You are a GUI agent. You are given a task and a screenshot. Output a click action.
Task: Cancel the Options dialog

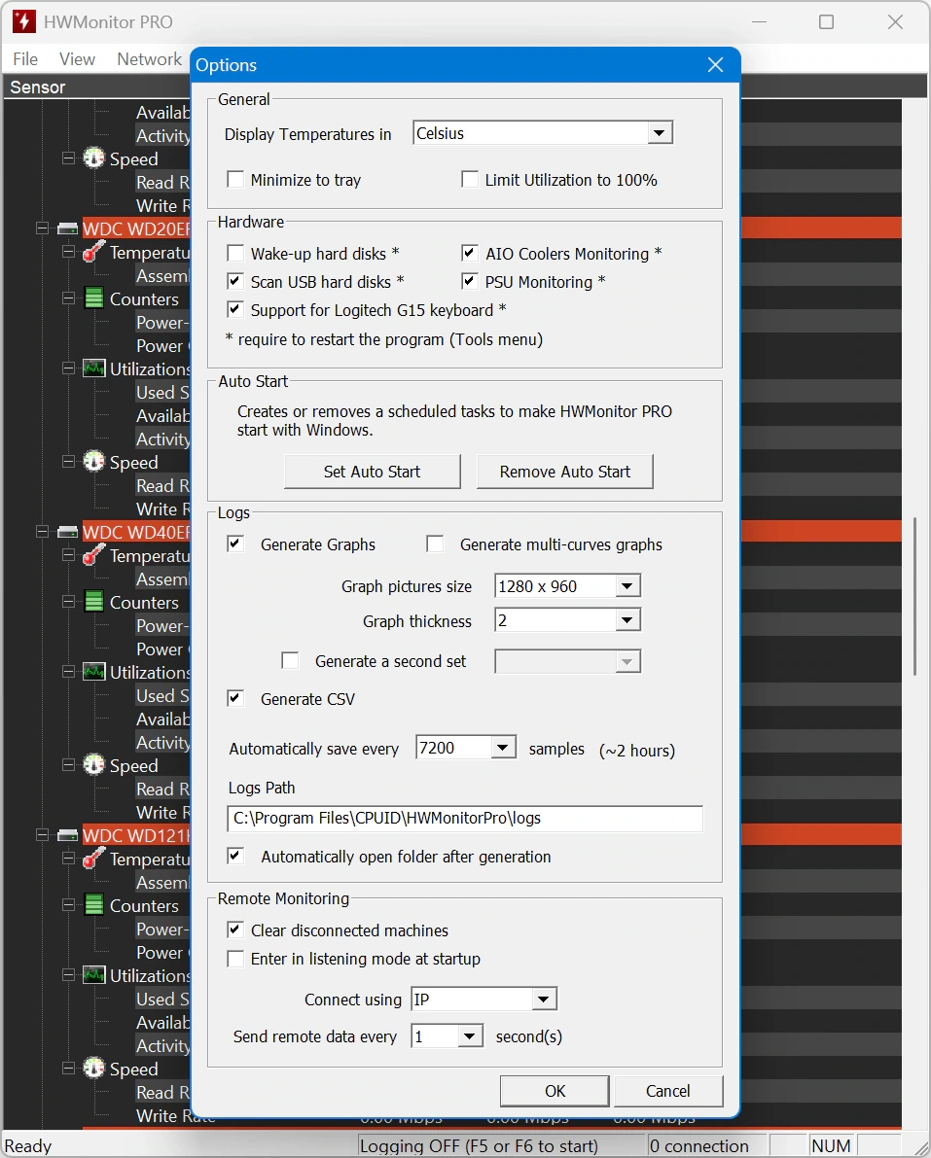[x=668, y=1091]
